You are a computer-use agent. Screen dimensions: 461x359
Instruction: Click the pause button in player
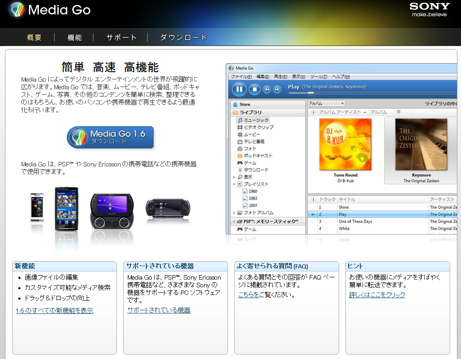(x=239, y=89)
